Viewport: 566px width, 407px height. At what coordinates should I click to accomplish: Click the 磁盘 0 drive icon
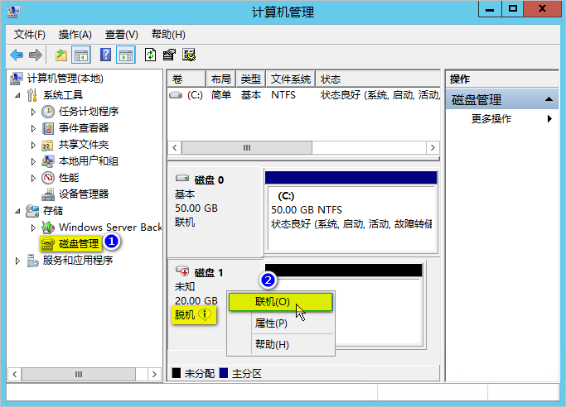182,178
